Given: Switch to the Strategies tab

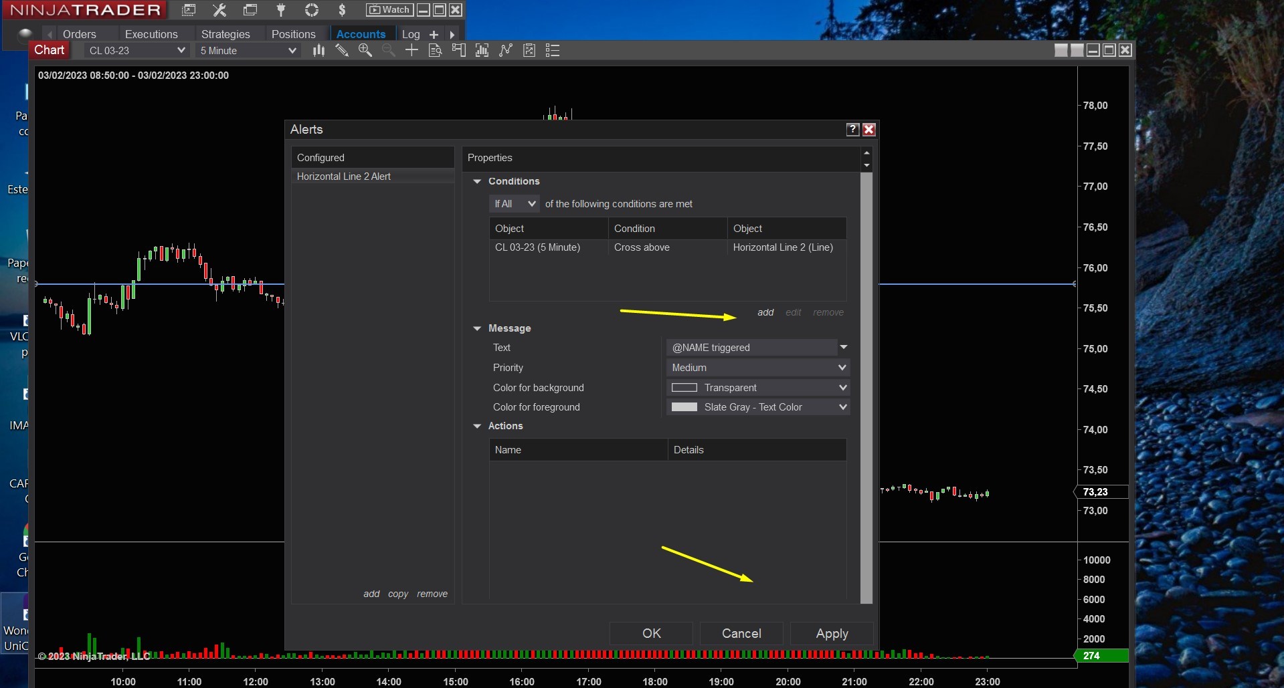Looking at the screenshot, I should click(225, 34).
